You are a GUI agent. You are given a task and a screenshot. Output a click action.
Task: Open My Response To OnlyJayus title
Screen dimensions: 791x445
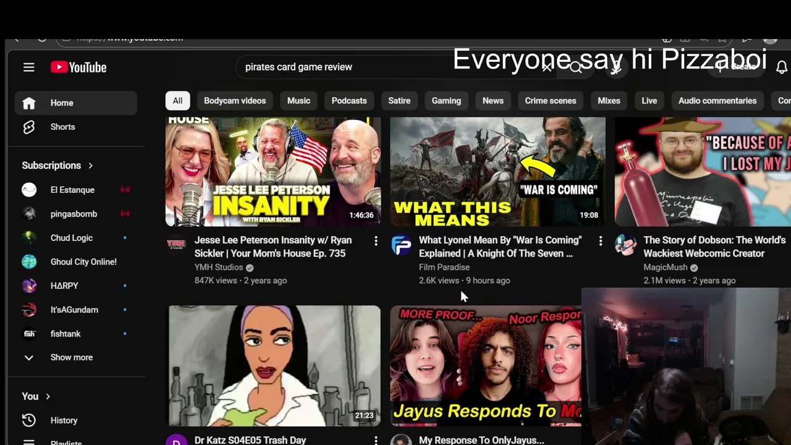[x=481, y=440]
